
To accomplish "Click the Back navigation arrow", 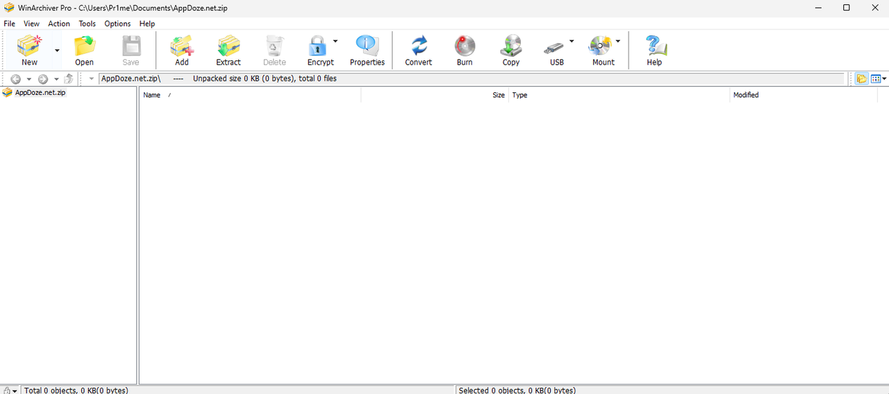I will point(16,79).
